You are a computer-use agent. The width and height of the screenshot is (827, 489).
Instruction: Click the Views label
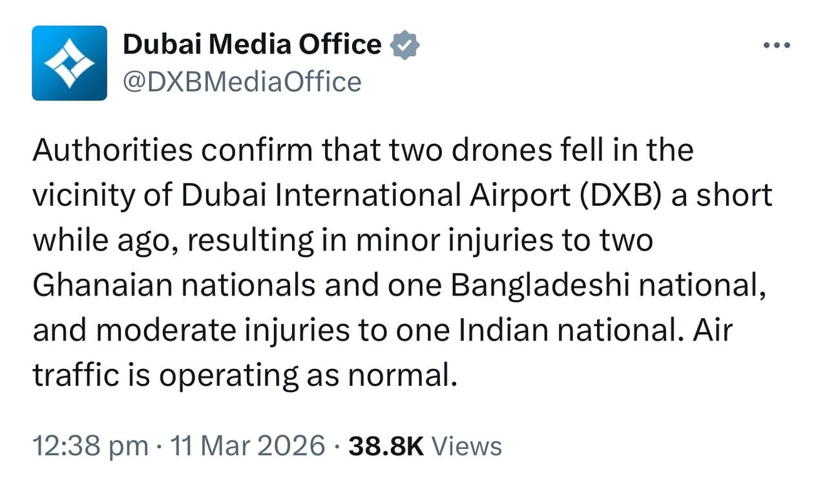[466, 446]
